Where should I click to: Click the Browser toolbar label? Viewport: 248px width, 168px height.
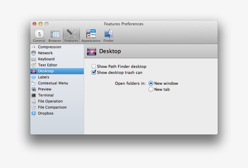[x=55, y=41]
